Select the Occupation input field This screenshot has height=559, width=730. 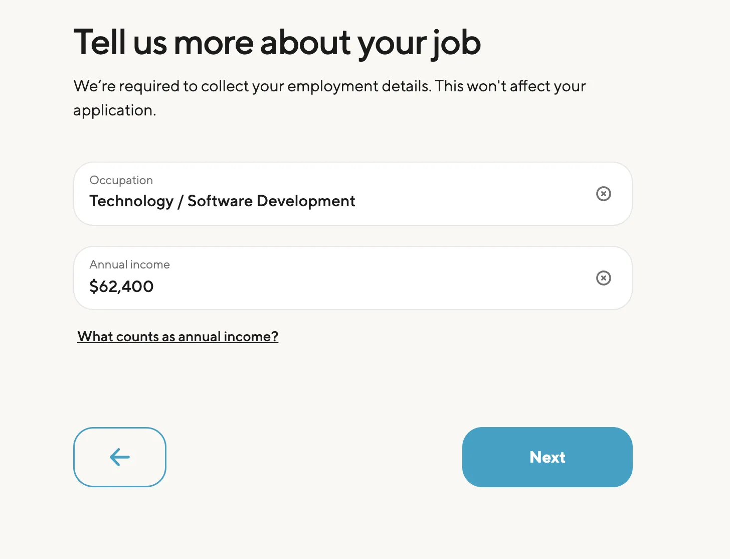pyautogui.click(x=301, y=201)
